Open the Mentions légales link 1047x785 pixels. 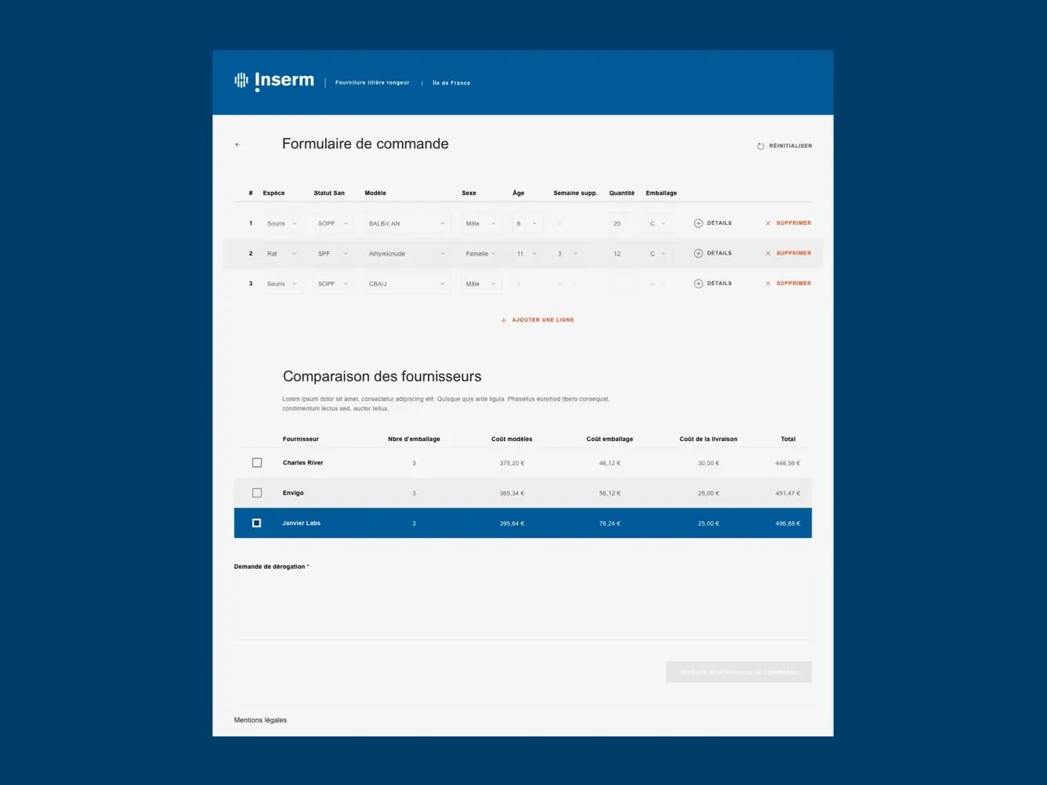coord(260,720)
